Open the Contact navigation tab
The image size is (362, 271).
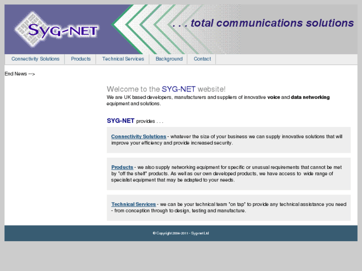pos(202,59)
